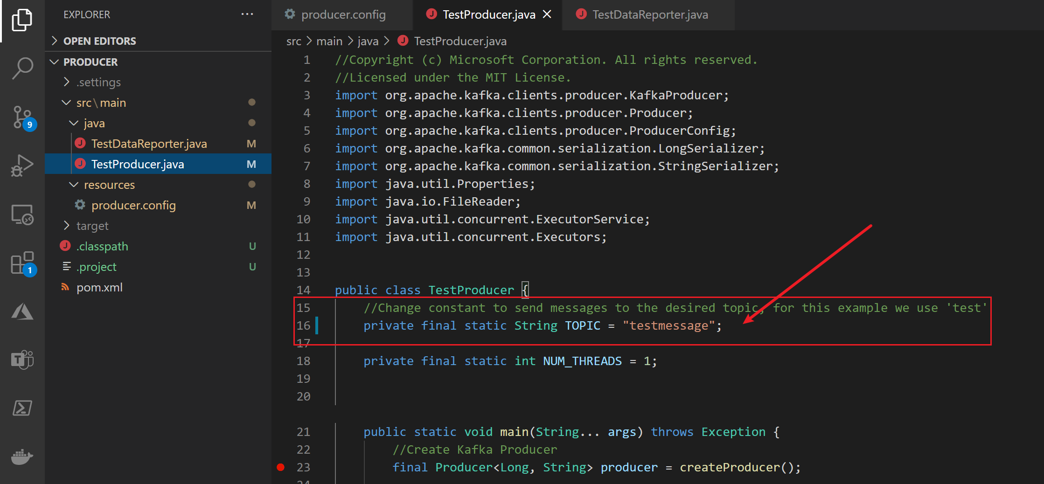Open the Remote Explorer icon

(22, 215)
